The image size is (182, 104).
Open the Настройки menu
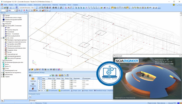tap(63, 5)
